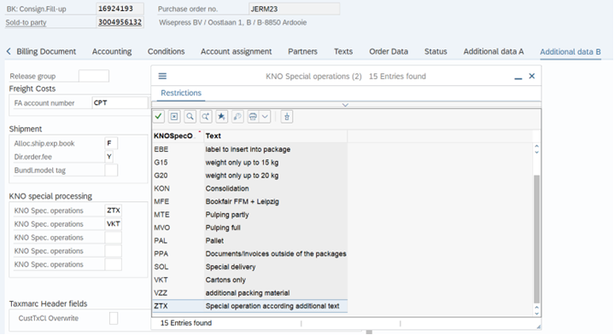Click the Dir.order.fee field with Y

[109, 157]
